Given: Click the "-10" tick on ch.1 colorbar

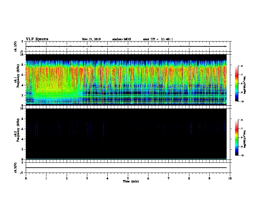Looking at the screenshot, I should [x=242, y=102].
